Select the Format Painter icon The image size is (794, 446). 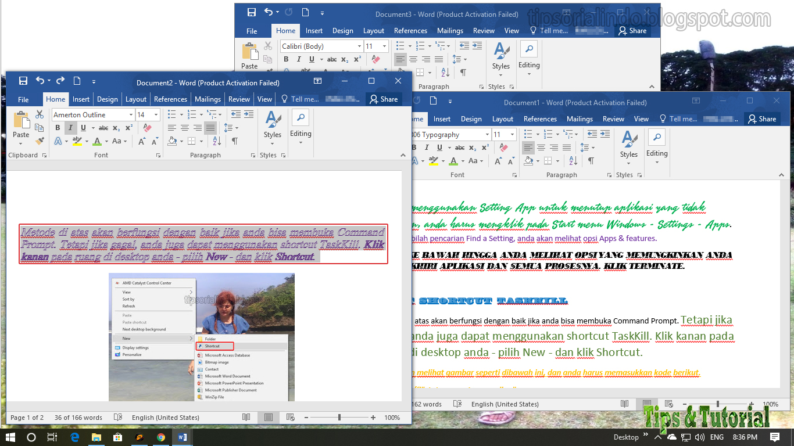pos(39,140)
